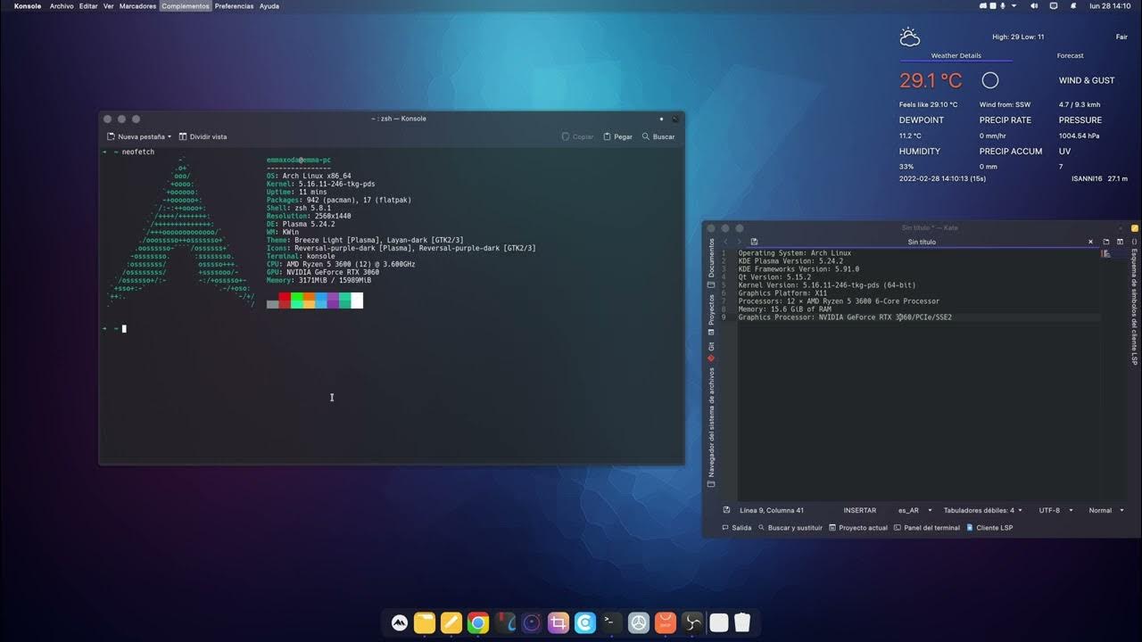Open the Ver menu
The width and height of the screenshot is (1142, 642).
coord(108,5)
